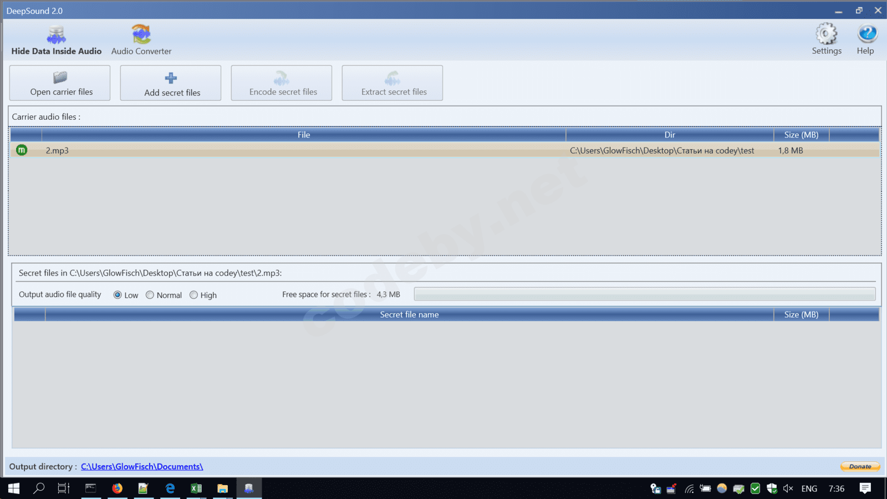Click Open carrier files button

point(60,83)
